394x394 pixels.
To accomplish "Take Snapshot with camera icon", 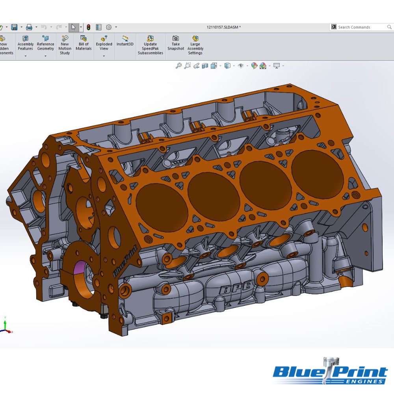I will click(176, 43).
